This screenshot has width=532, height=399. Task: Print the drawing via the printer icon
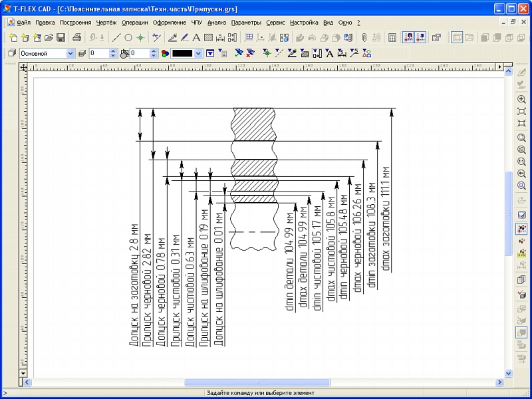[77, 38]
